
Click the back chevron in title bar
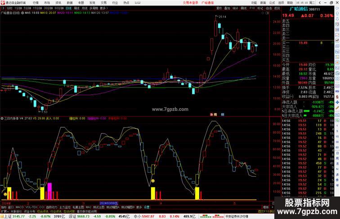[x=320, y=3]
